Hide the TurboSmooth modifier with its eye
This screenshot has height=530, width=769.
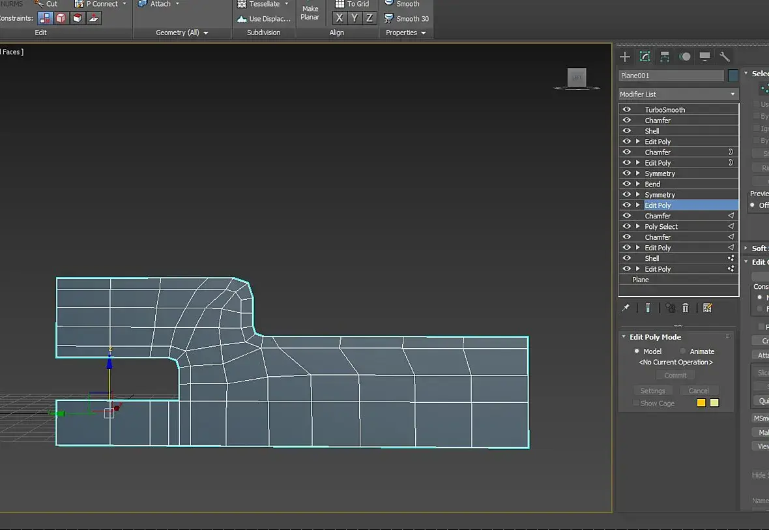tap(627, 110)
